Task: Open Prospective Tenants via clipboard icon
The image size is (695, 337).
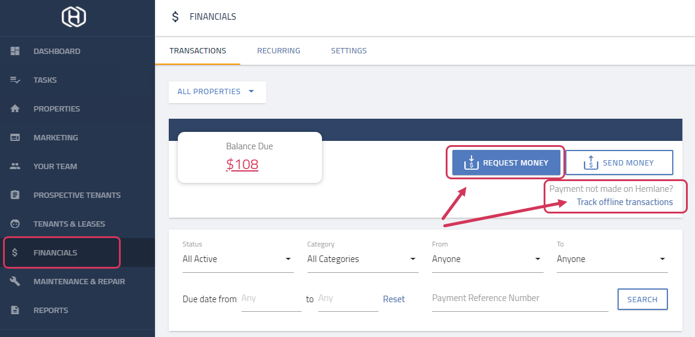Action: [15, 195]
